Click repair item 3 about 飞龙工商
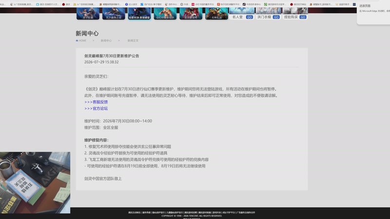Image resolution: width=390 pixels, height=219 pixels. click(x=147, y=160)
